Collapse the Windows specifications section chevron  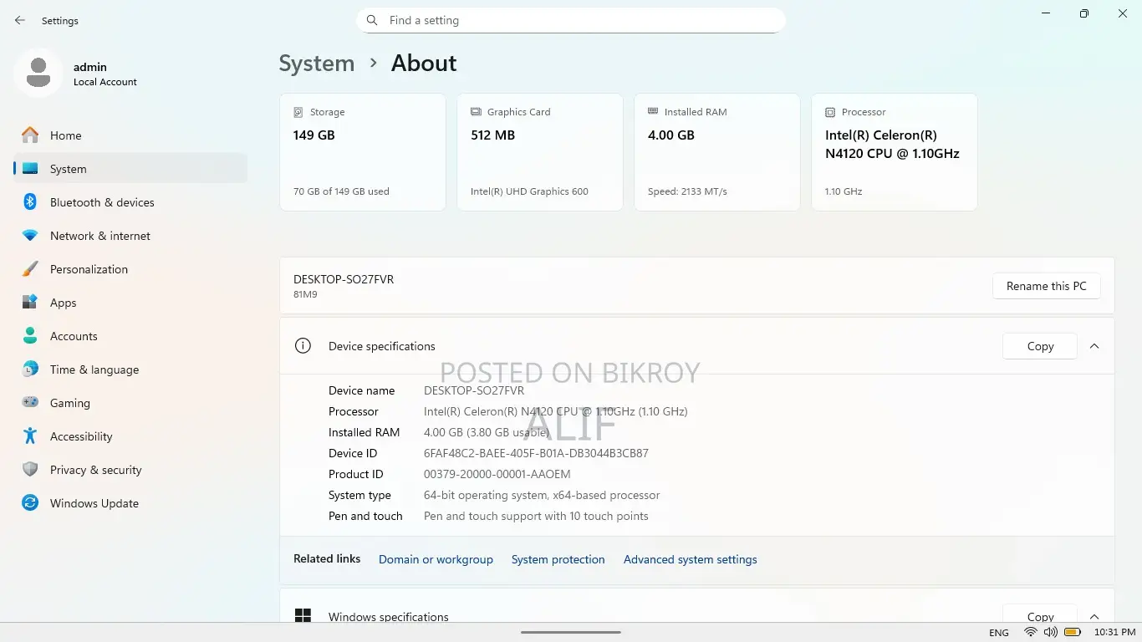click(1094, 615)
